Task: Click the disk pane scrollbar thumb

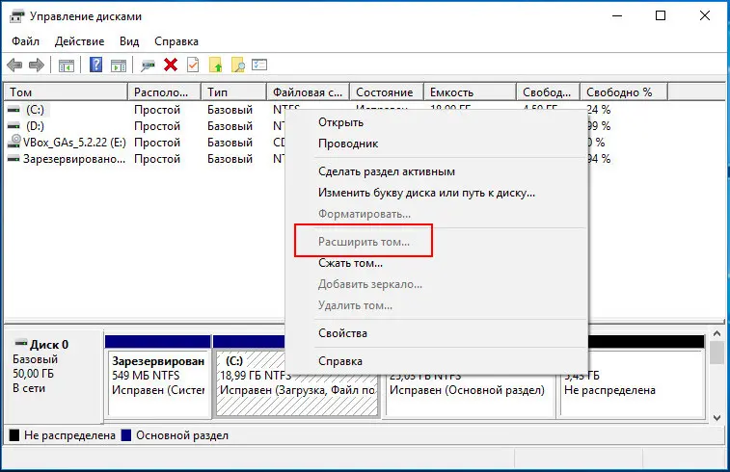Action: point(716,353)
